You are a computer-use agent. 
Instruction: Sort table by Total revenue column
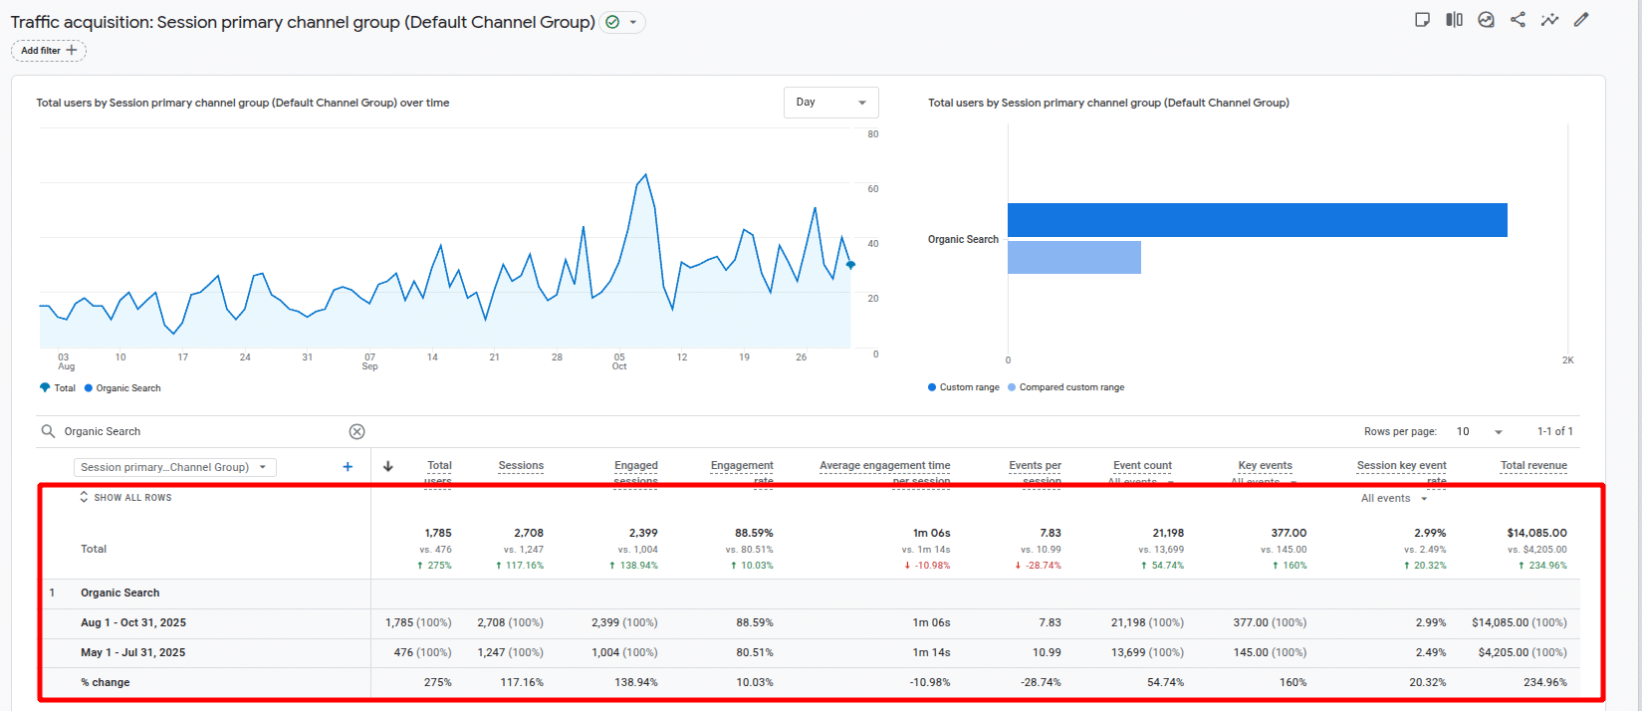[x=1532, y=465]
